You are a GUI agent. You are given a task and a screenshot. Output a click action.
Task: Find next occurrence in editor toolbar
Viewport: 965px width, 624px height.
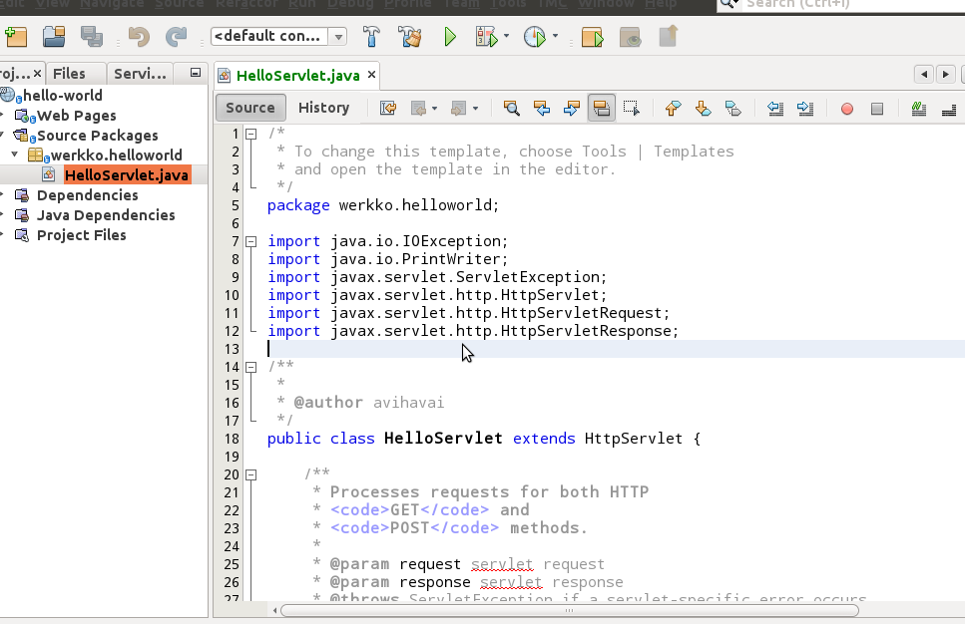coord(572,109)
